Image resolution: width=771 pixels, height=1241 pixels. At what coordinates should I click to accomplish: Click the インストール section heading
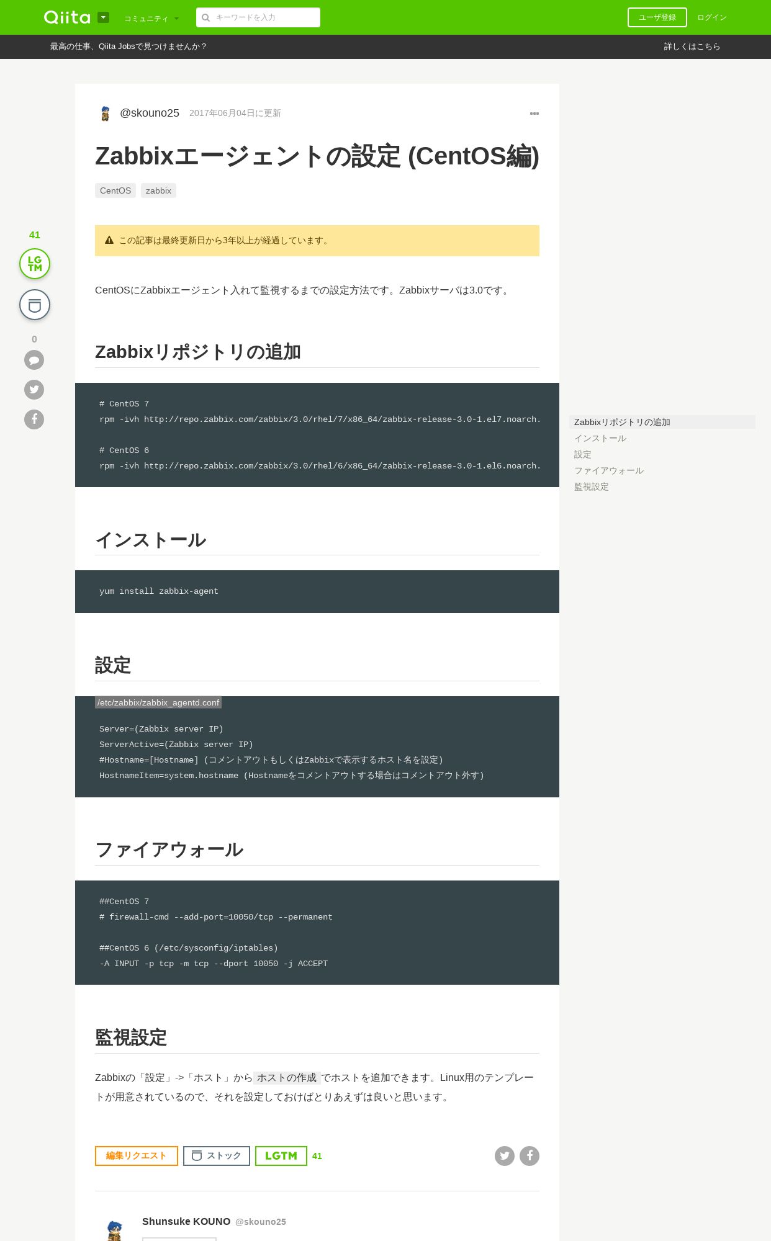pyautogui.click(x=151, y=540)
